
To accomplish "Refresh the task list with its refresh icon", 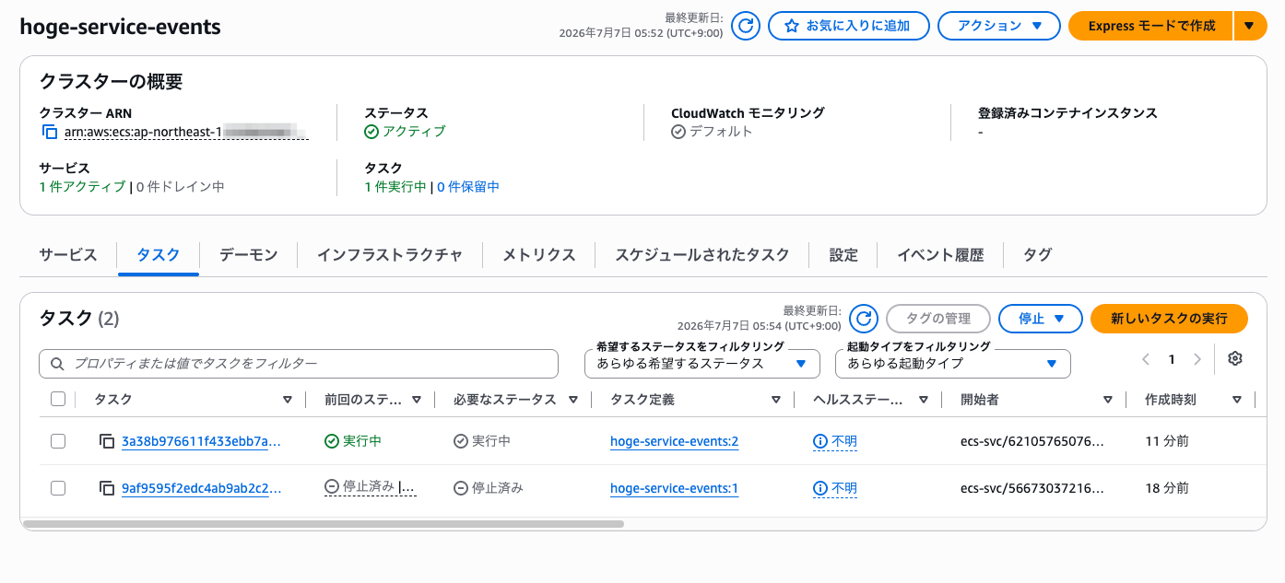I will pos(863,319).
